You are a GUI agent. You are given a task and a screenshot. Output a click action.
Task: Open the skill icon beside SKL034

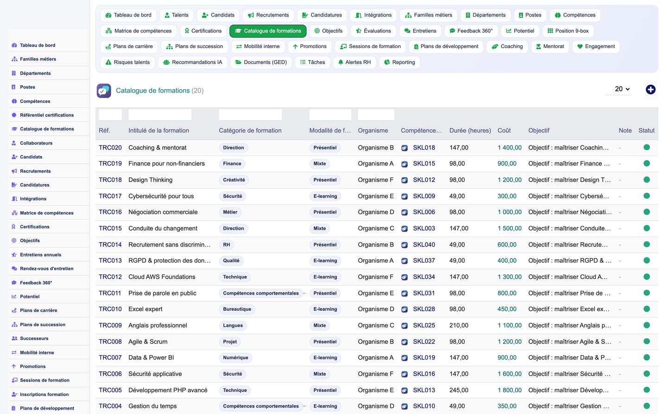(x=404, y=277)
